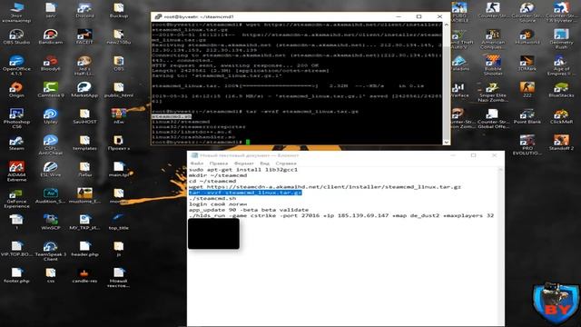Select the OBS Studio desktop shortcut
The height and width of the screenshot is (327, 581).
point(16,37)
